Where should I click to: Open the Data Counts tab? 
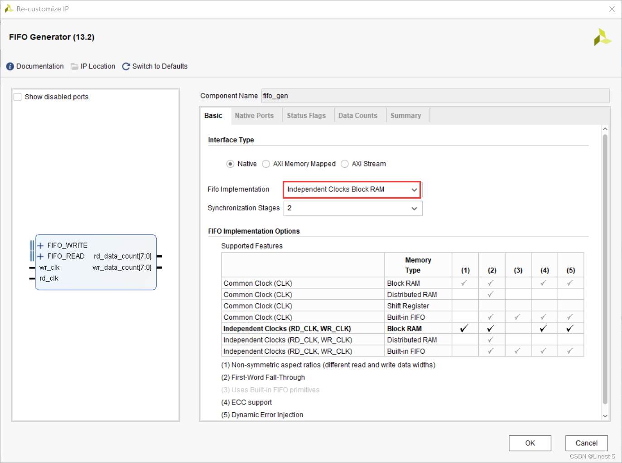tap(358, 116)
